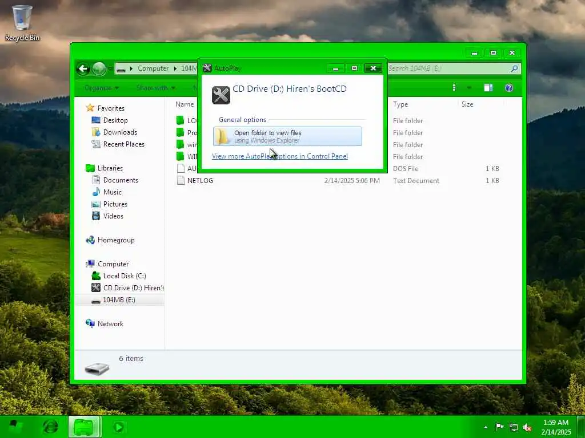Open Downloads under Favorites
Screen dimensions: 585x438
tap(120, 132)
